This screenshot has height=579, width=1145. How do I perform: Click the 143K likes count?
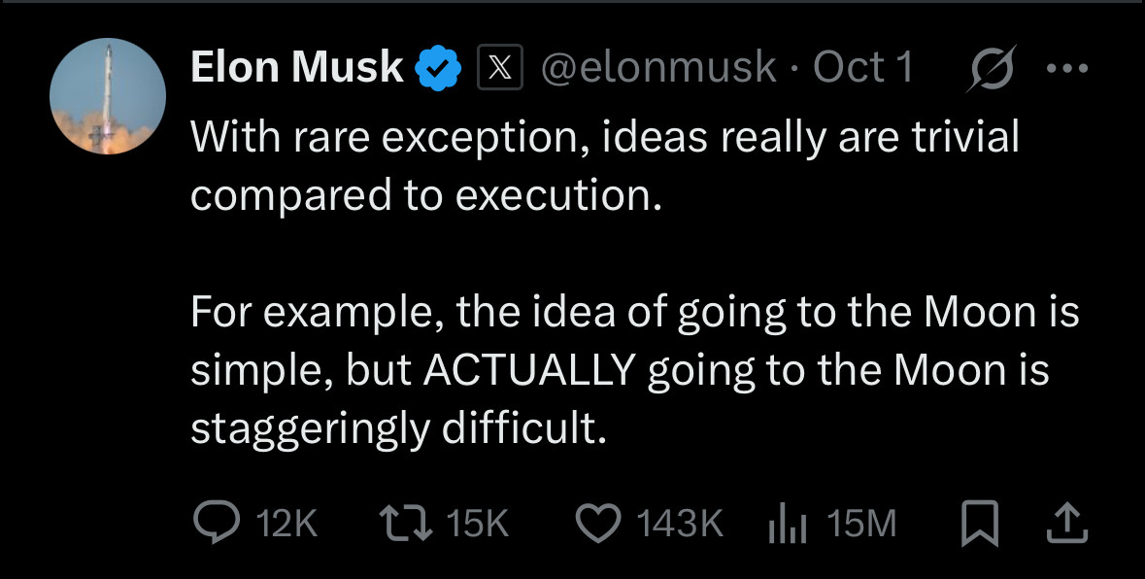(680, 525)
